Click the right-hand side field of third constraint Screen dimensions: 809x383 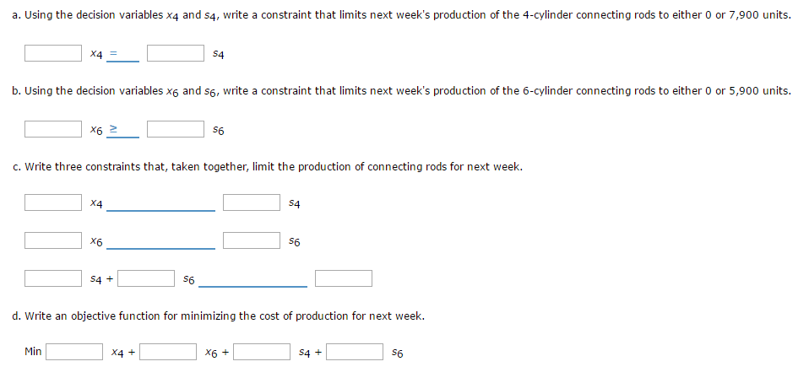344,278
